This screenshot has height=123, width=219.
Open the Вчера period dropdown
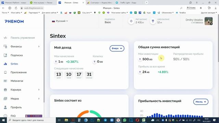click(117, 49)
